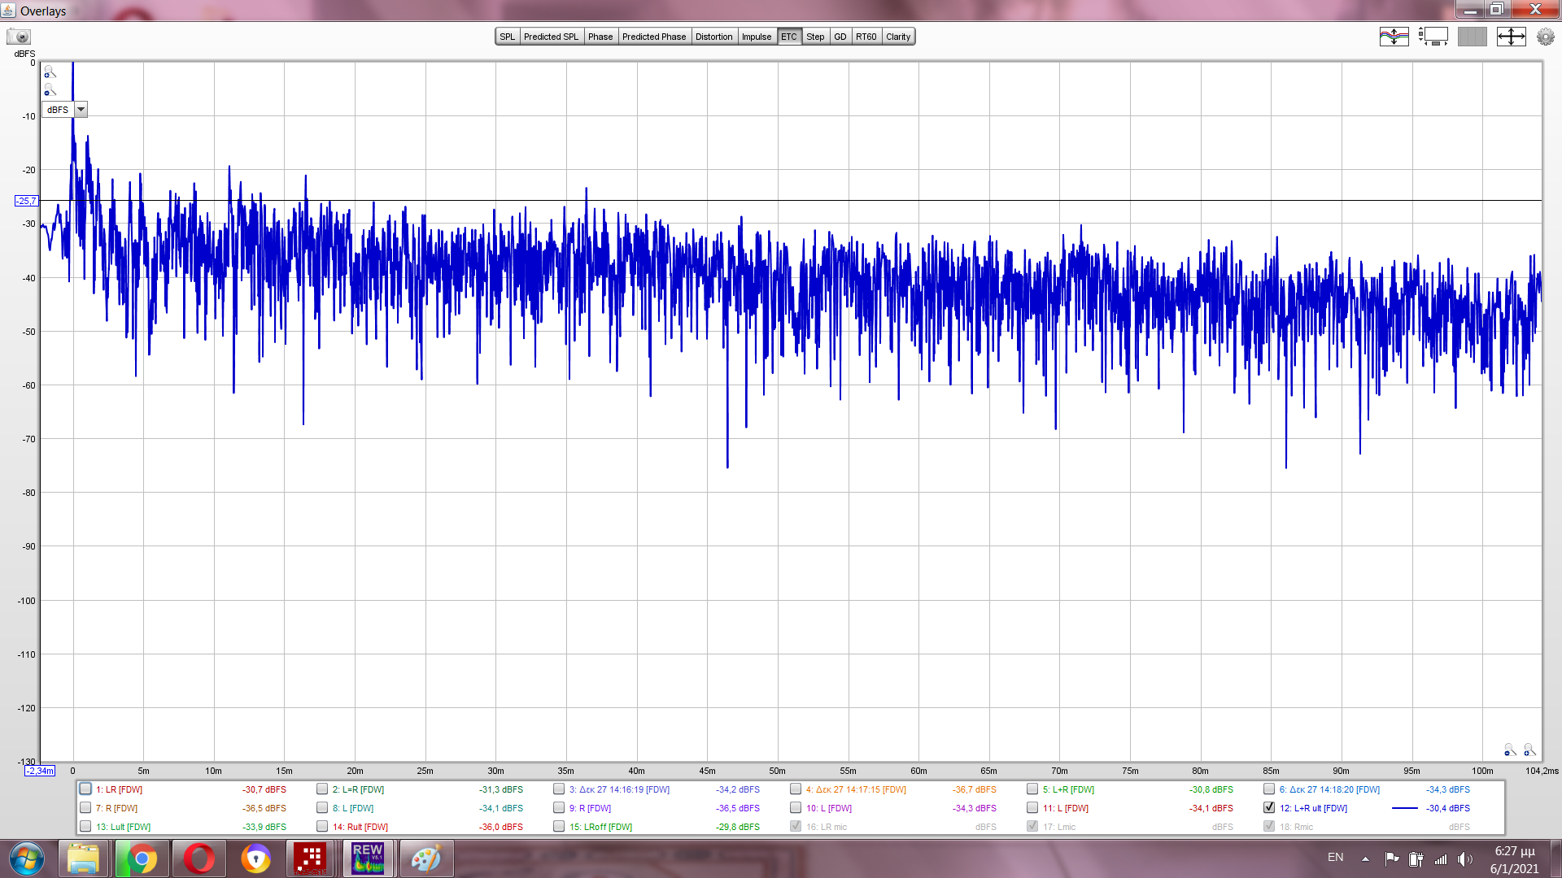Click the blue line swatch of trace 12
The image size is (1562, 878).
1405,808
